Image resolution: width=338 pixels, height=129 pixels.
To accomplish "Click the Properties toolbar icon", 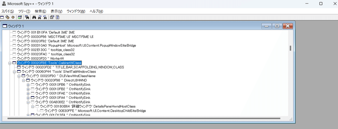I will tap(52, 17).
